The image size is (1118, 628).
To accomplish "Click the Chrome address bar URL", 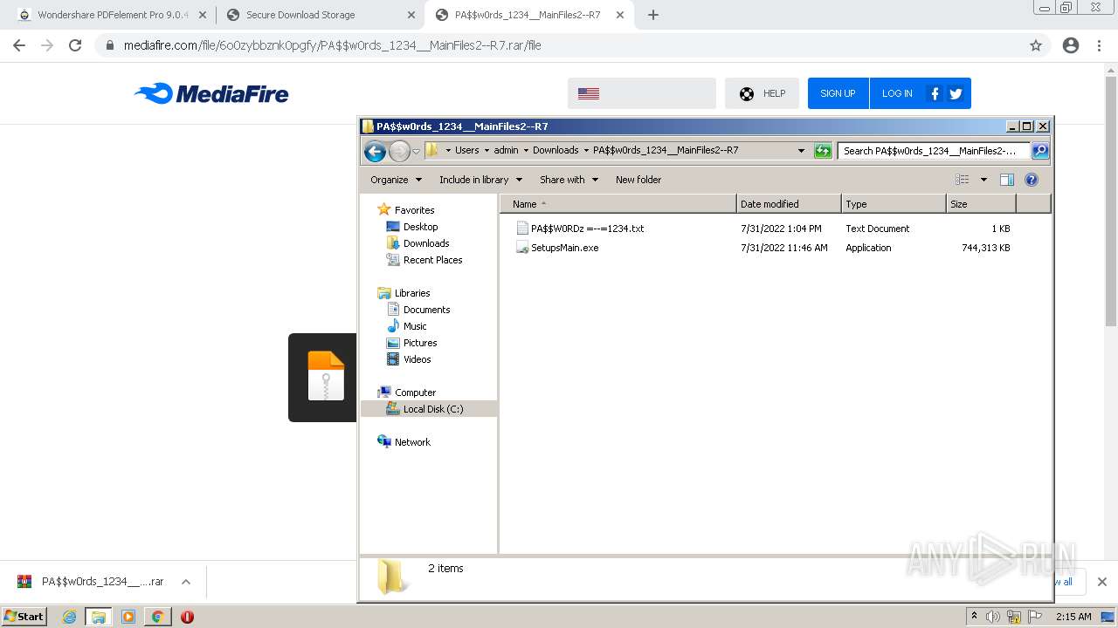I will [x=333, y=45].
